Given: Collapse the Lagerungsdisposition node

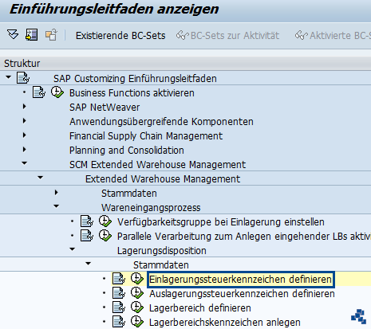Looking at the screenshot, I should 73,249.
